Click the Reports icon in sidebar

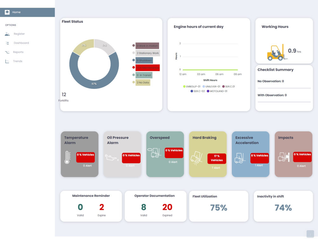[7, 52]
